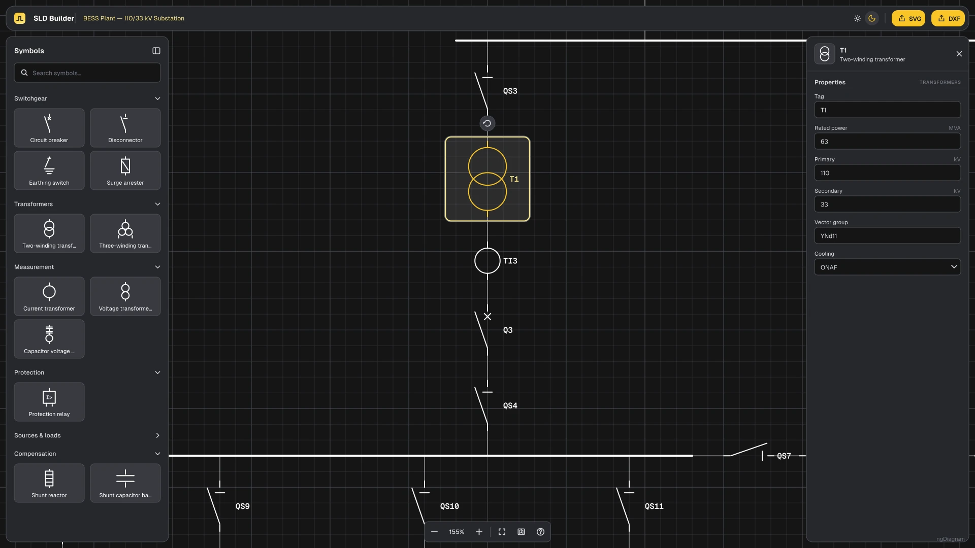Zoom out with the minus button

pos(435,532)
